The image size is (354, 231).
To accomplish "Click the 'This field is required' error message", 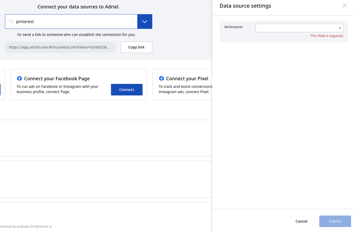I will coord(327,36).
